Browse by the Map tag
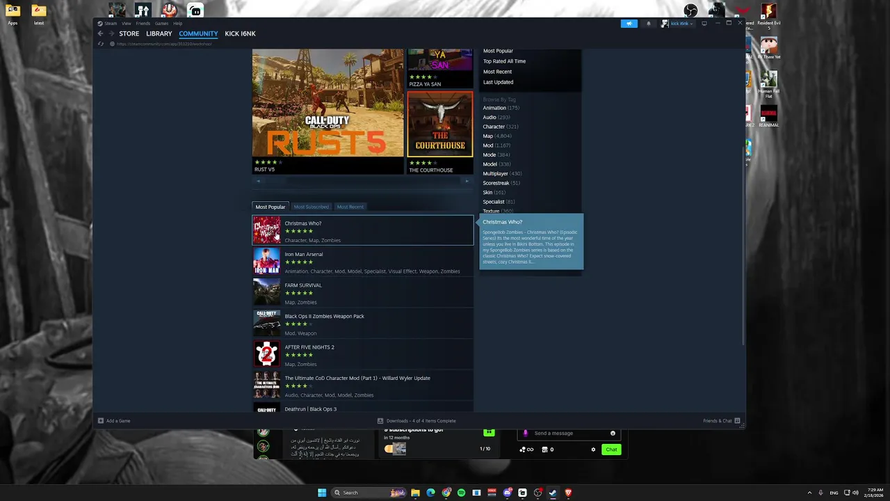This screenshot has width=890, height=501. tap(488, 136)
